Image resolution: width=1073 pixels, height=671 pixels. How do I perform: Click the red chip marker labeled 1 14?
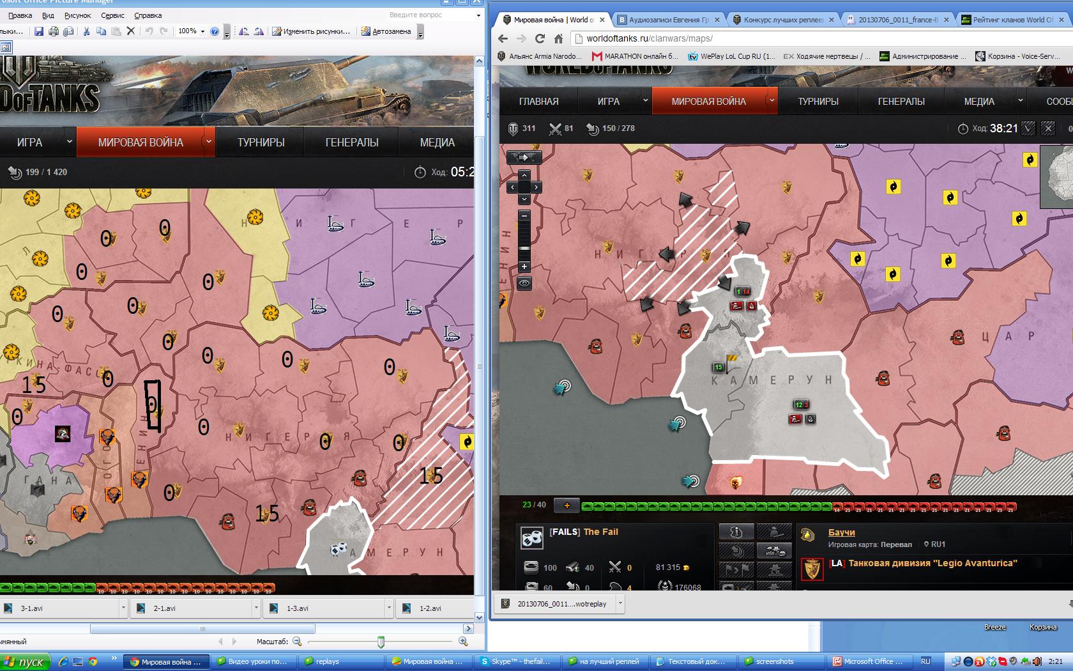tap(743, 291)
